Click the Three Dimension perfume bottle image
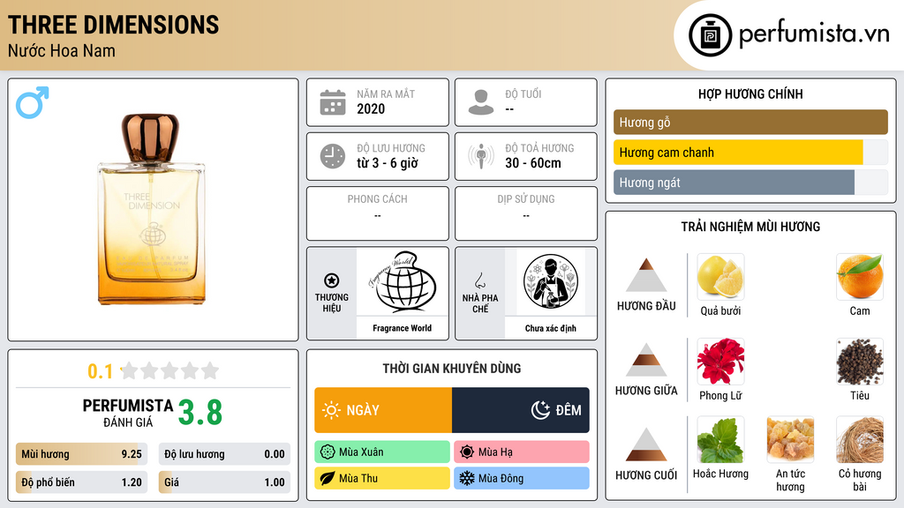This screenshot has height=508, width=904. pyautogui.click(x=152, y=208)
